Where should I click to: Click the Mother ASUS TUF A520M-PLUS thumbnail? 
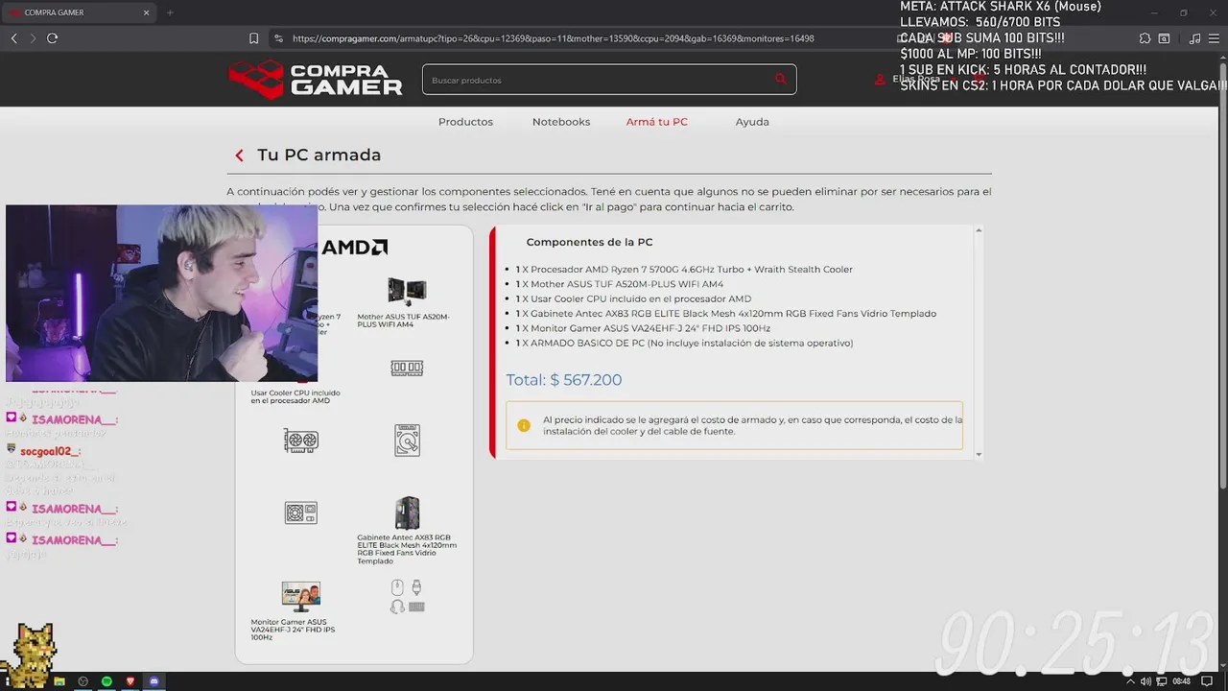point(407,291)
